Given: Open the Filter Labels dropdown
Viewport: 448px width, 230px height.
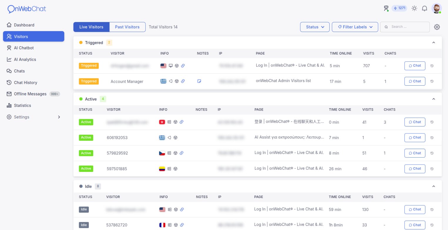Looking at the screenshot, I should tap(355, 27).
